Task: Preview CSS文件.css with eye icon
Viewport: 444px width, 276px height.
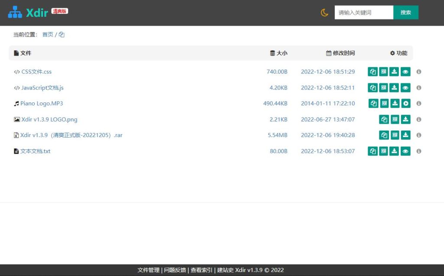Action: click(405, 72)
